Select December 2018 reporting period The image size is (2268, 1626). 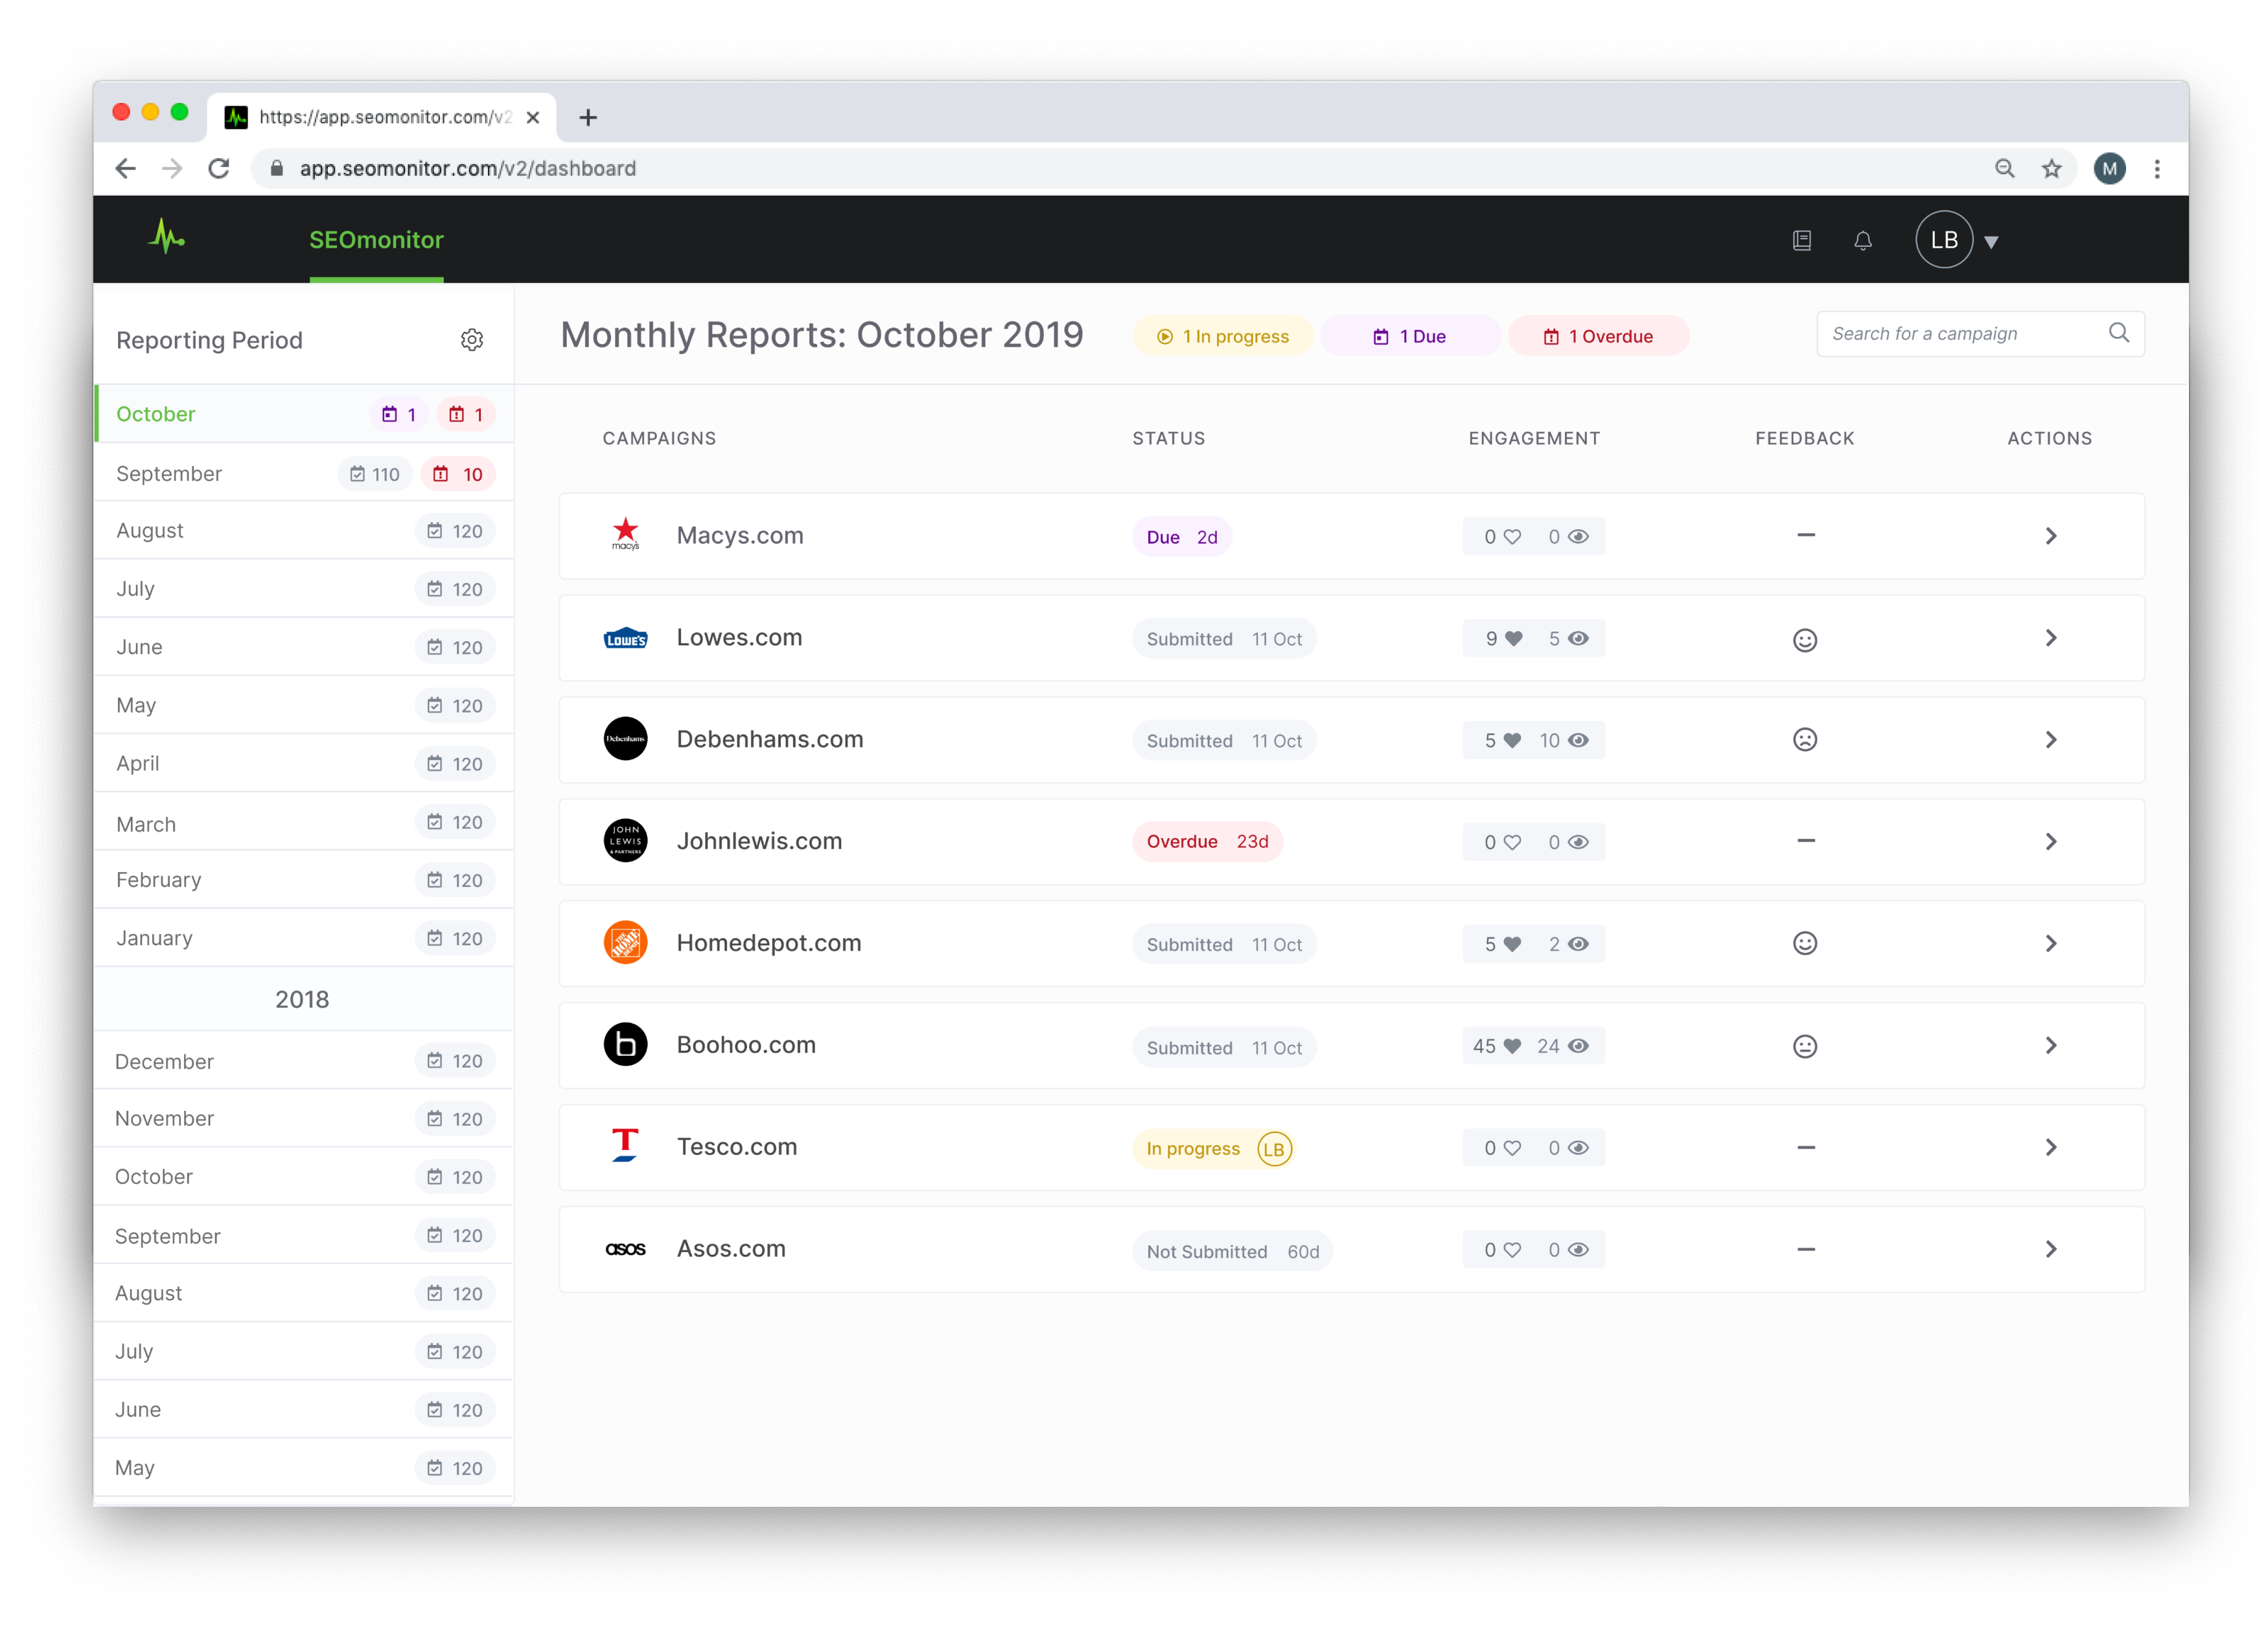[x=305, y=1061]
